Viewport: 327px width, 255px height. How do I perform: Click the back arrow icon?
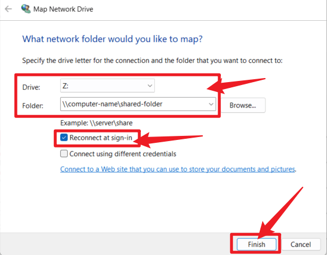click(8, 9)
